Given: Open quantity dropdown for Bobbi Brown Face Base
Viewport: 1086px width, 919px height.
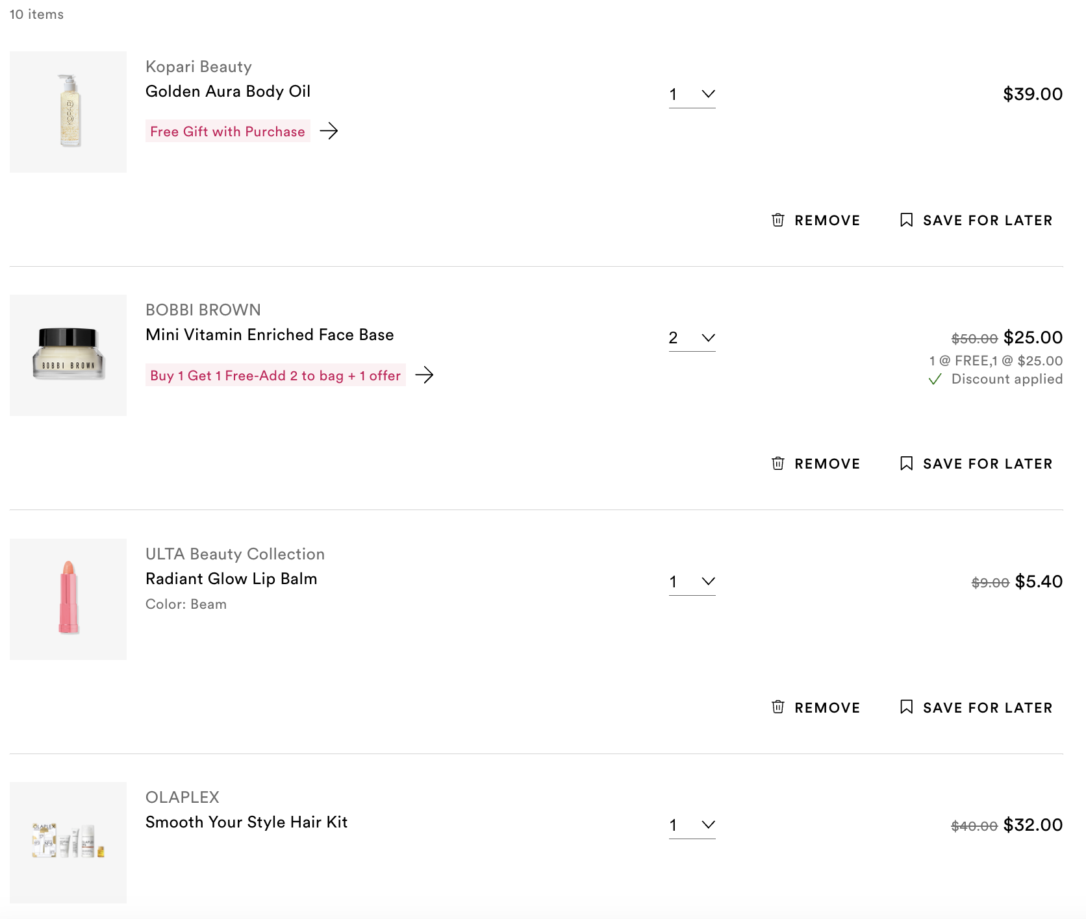Looking at the screenshot, I should [x=692, y=338].
